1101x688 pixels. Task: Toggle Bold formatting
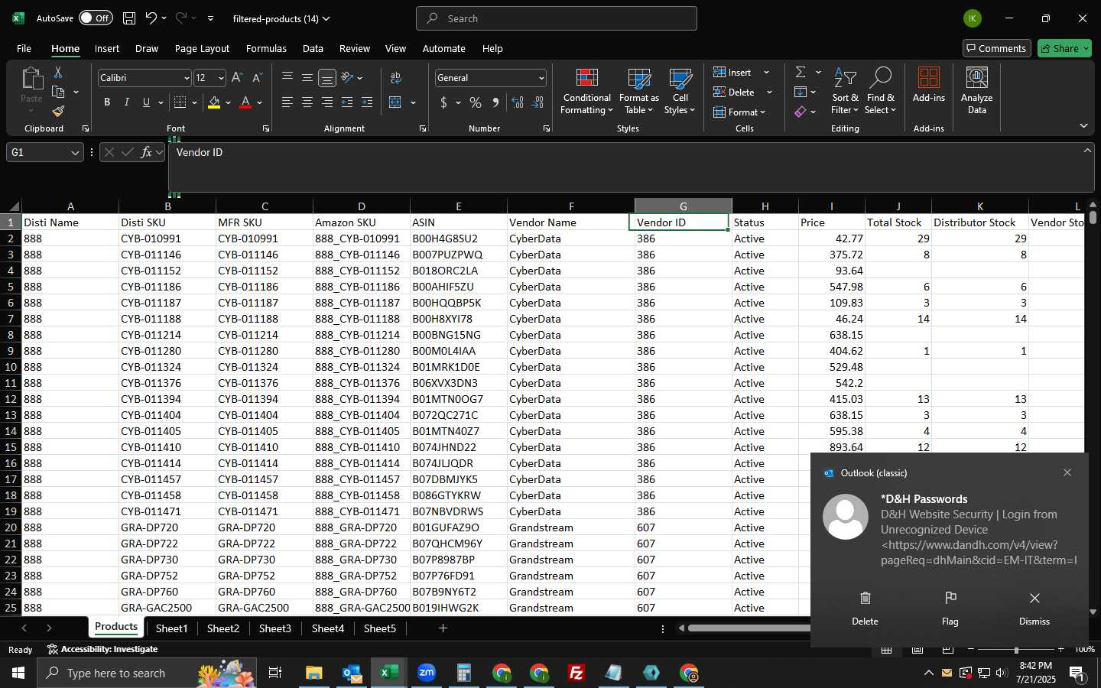107,102
